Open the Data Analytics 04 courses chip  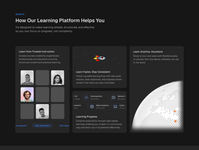click(100, 107)
